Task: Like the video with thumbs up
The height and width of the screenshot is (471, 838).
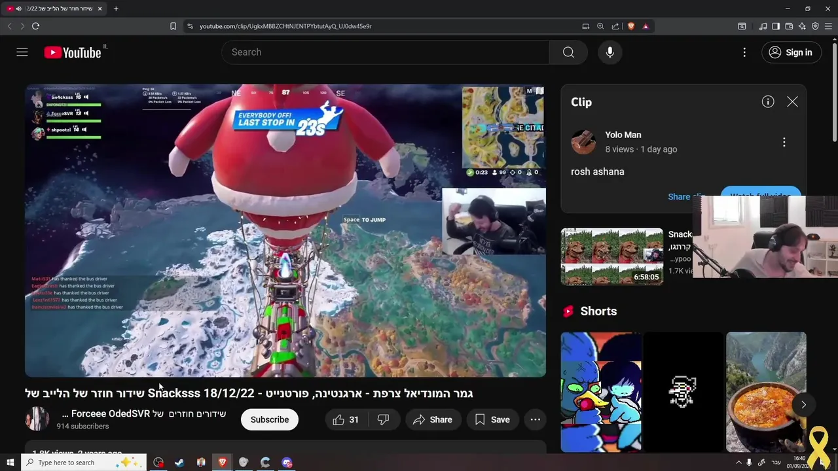Action: tap(346, 420)
